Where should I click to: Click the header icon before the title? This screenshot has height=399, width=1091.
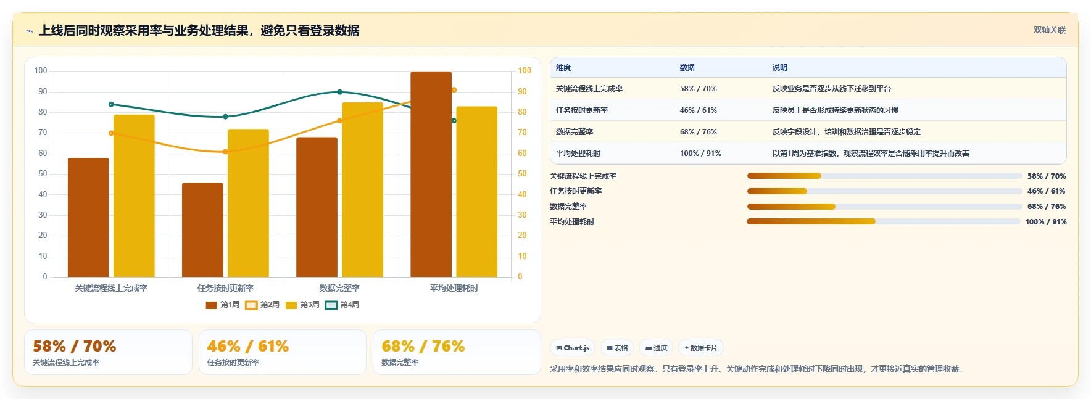[29, 31]
